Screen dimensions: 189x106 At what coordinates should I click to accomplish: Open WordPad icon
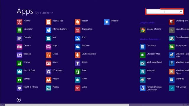pos(172,80)
